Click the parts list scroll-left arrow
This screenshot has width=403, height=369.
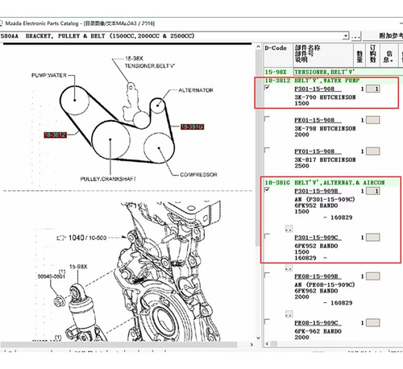coord(267,344)
